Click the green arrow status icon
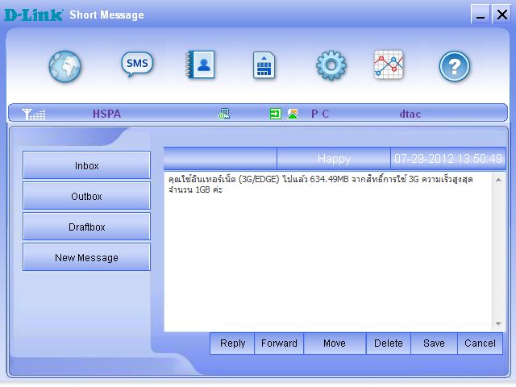The image size is (516, 387). tap(275, 114)
